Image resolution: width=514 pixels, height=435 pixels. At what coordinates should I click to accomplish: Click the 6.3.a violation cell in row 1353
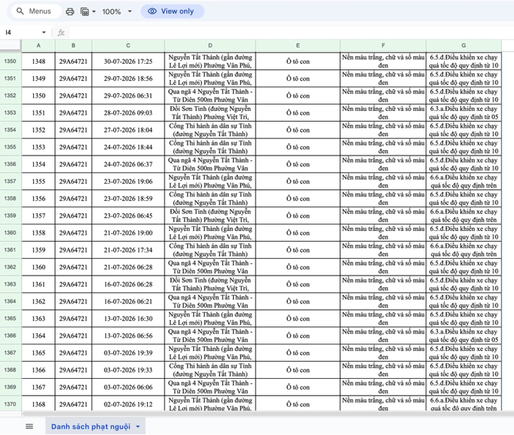tap(463, 113)
